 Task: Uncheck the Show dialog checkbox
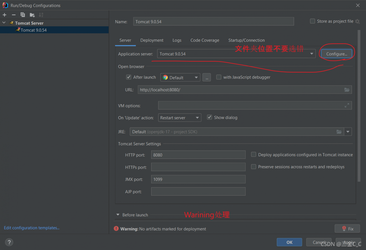pos(209,117)
